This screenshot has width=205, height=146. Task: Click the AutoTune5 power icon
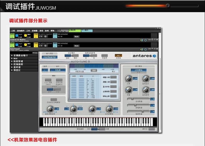coord(146,49)
